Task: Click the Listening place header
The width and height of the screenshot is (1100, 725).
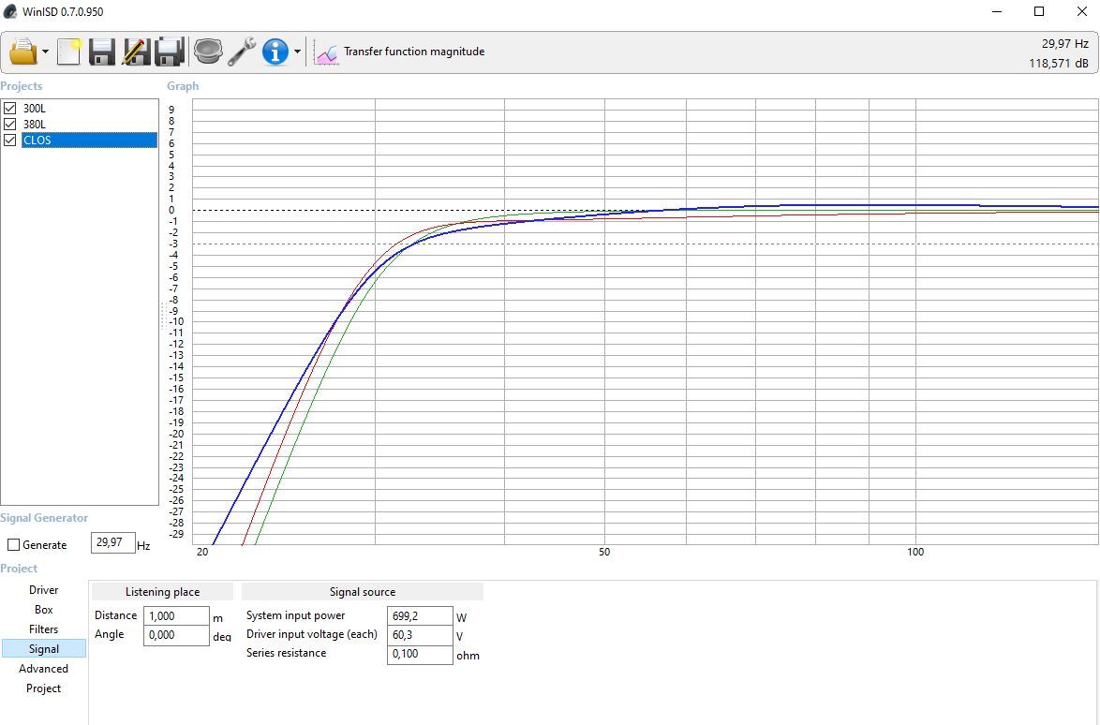Action: pyautogui.click(x=162, y=592)
